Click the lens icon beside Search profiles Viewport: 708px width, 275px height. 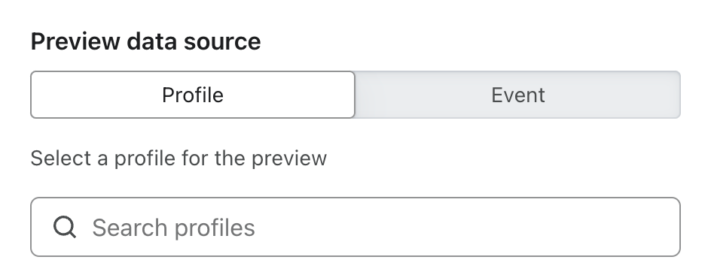(x=65, y=227)
